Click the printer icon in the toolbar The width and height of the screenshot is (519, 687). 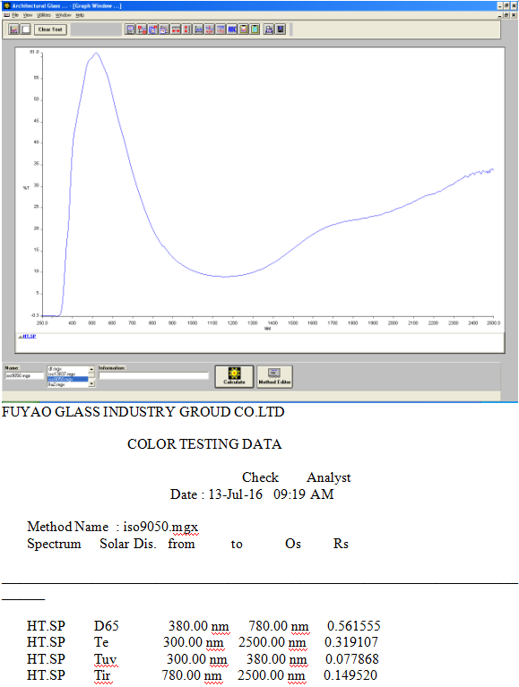click(x=269, y=30)
